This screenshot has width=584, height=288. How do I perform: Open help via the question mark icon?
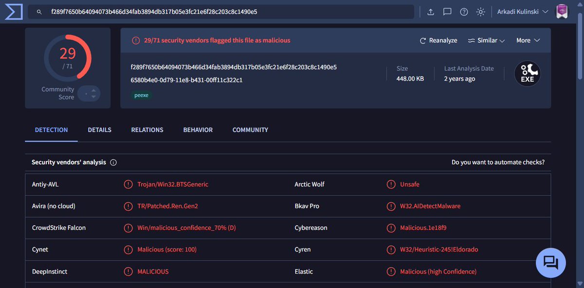463,12
